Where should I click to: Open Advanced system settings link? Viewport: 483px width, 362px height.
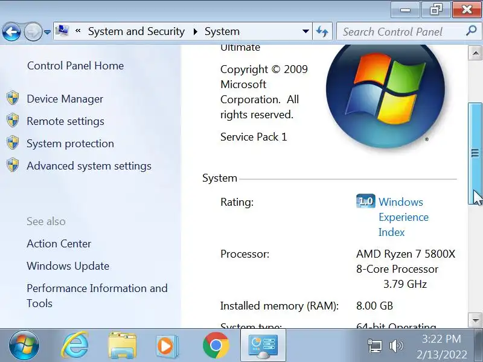pyautogui.click(x=89, y=166)
